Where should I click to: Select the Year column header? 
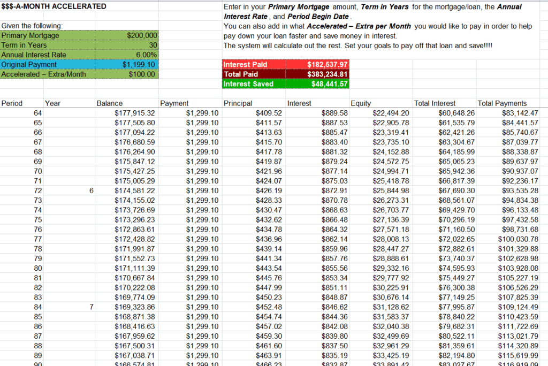69,103
